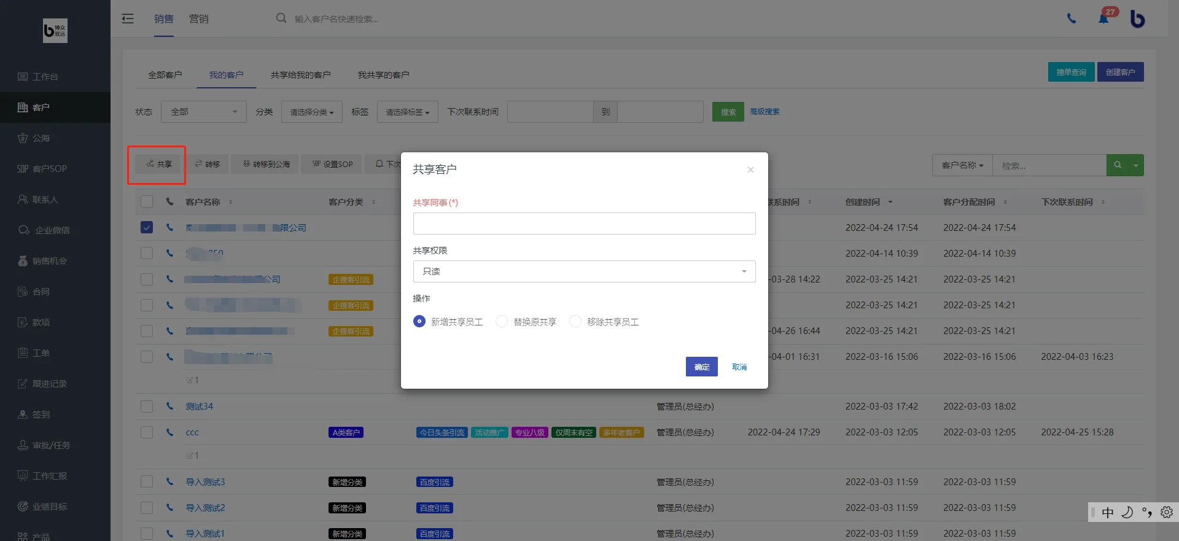Select 替换原共享 radio option
This screenshot has height=541, width=1179.
(x=502, y=321)
